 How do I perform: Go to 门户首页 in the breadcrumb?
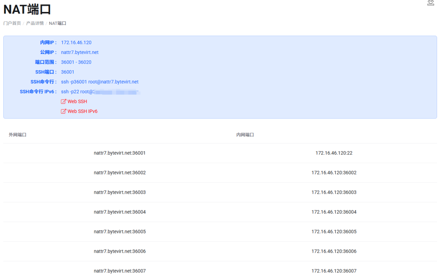(x=12, y=23)
